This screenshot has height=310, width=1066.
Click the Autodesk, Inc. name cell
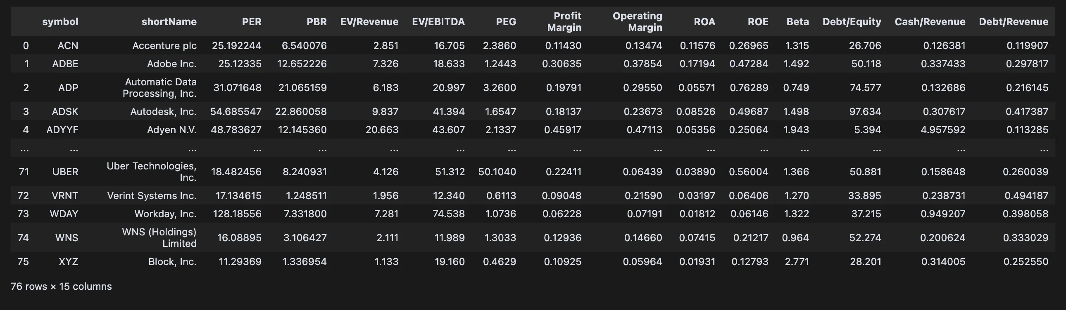[163, 112]
